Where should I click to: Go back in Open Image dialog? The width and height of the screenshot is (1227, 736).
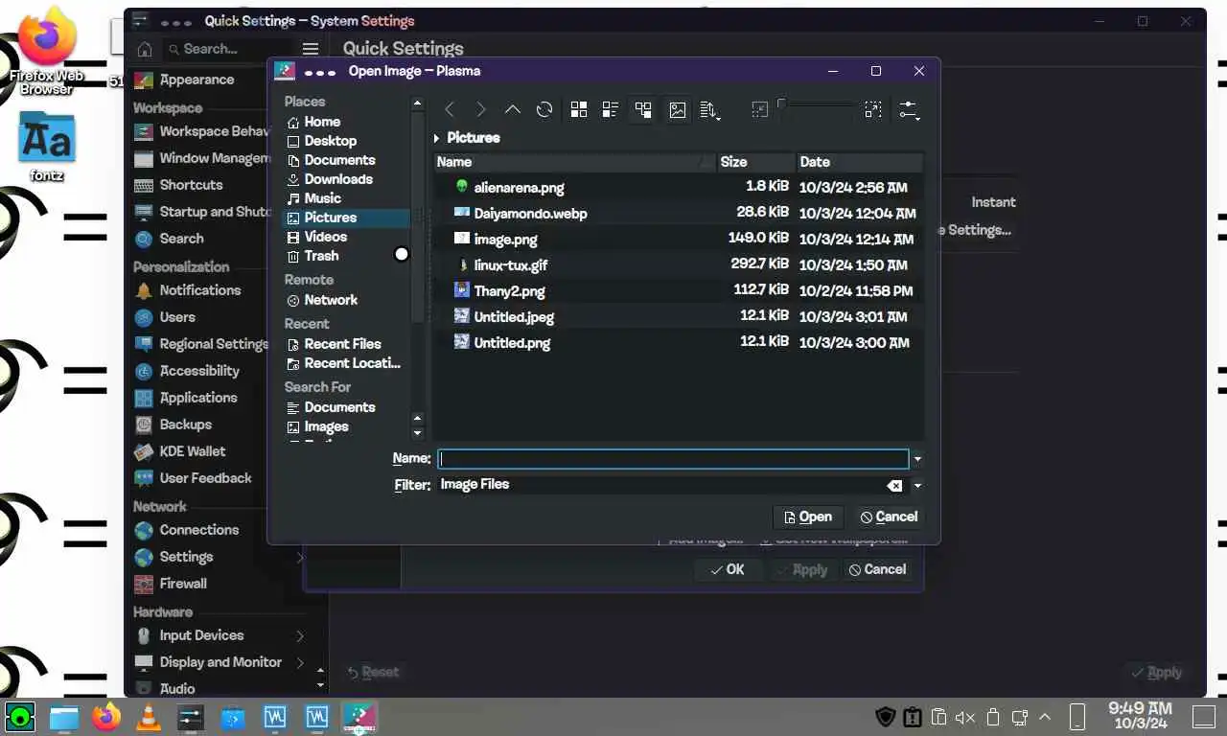pos(450,110)
